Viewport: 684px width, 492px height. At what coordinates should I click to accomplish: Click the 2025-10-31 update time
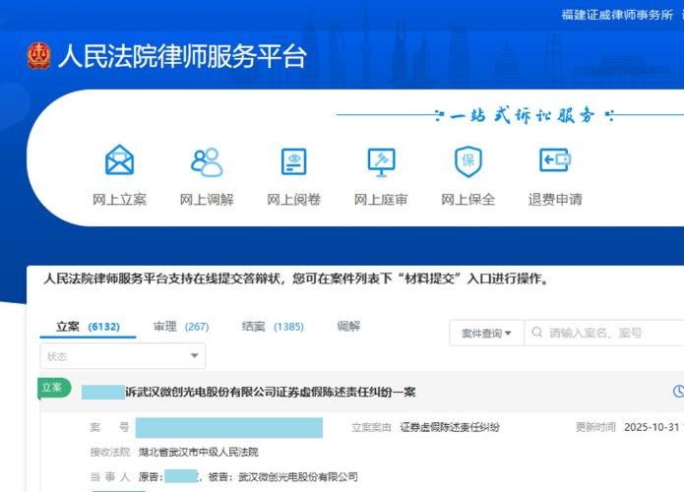652,427
